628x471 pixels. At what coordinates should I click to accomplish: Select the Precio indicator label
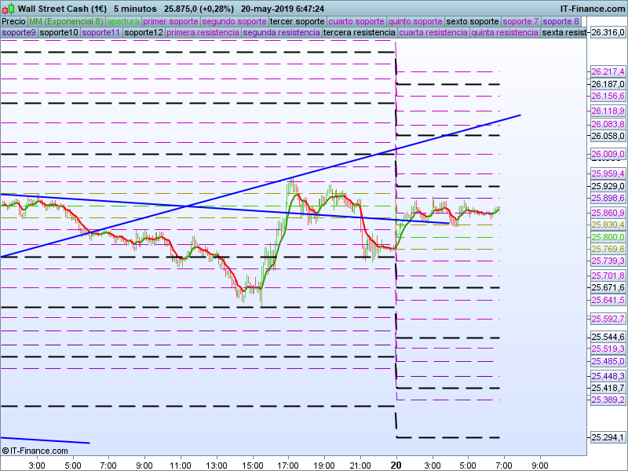(13, 21)
